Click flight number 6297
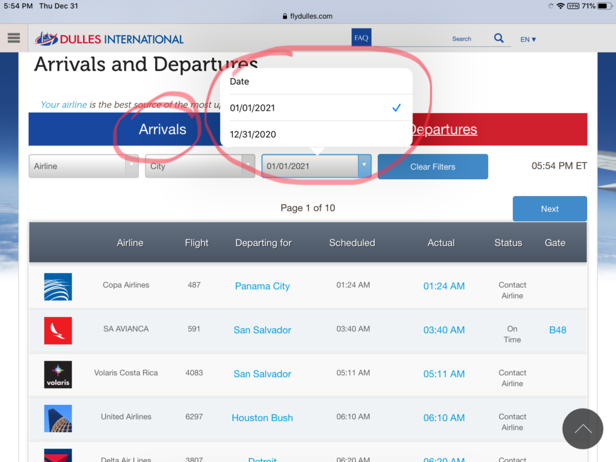This screenshot has height=462, width=616. coord(194,416)
